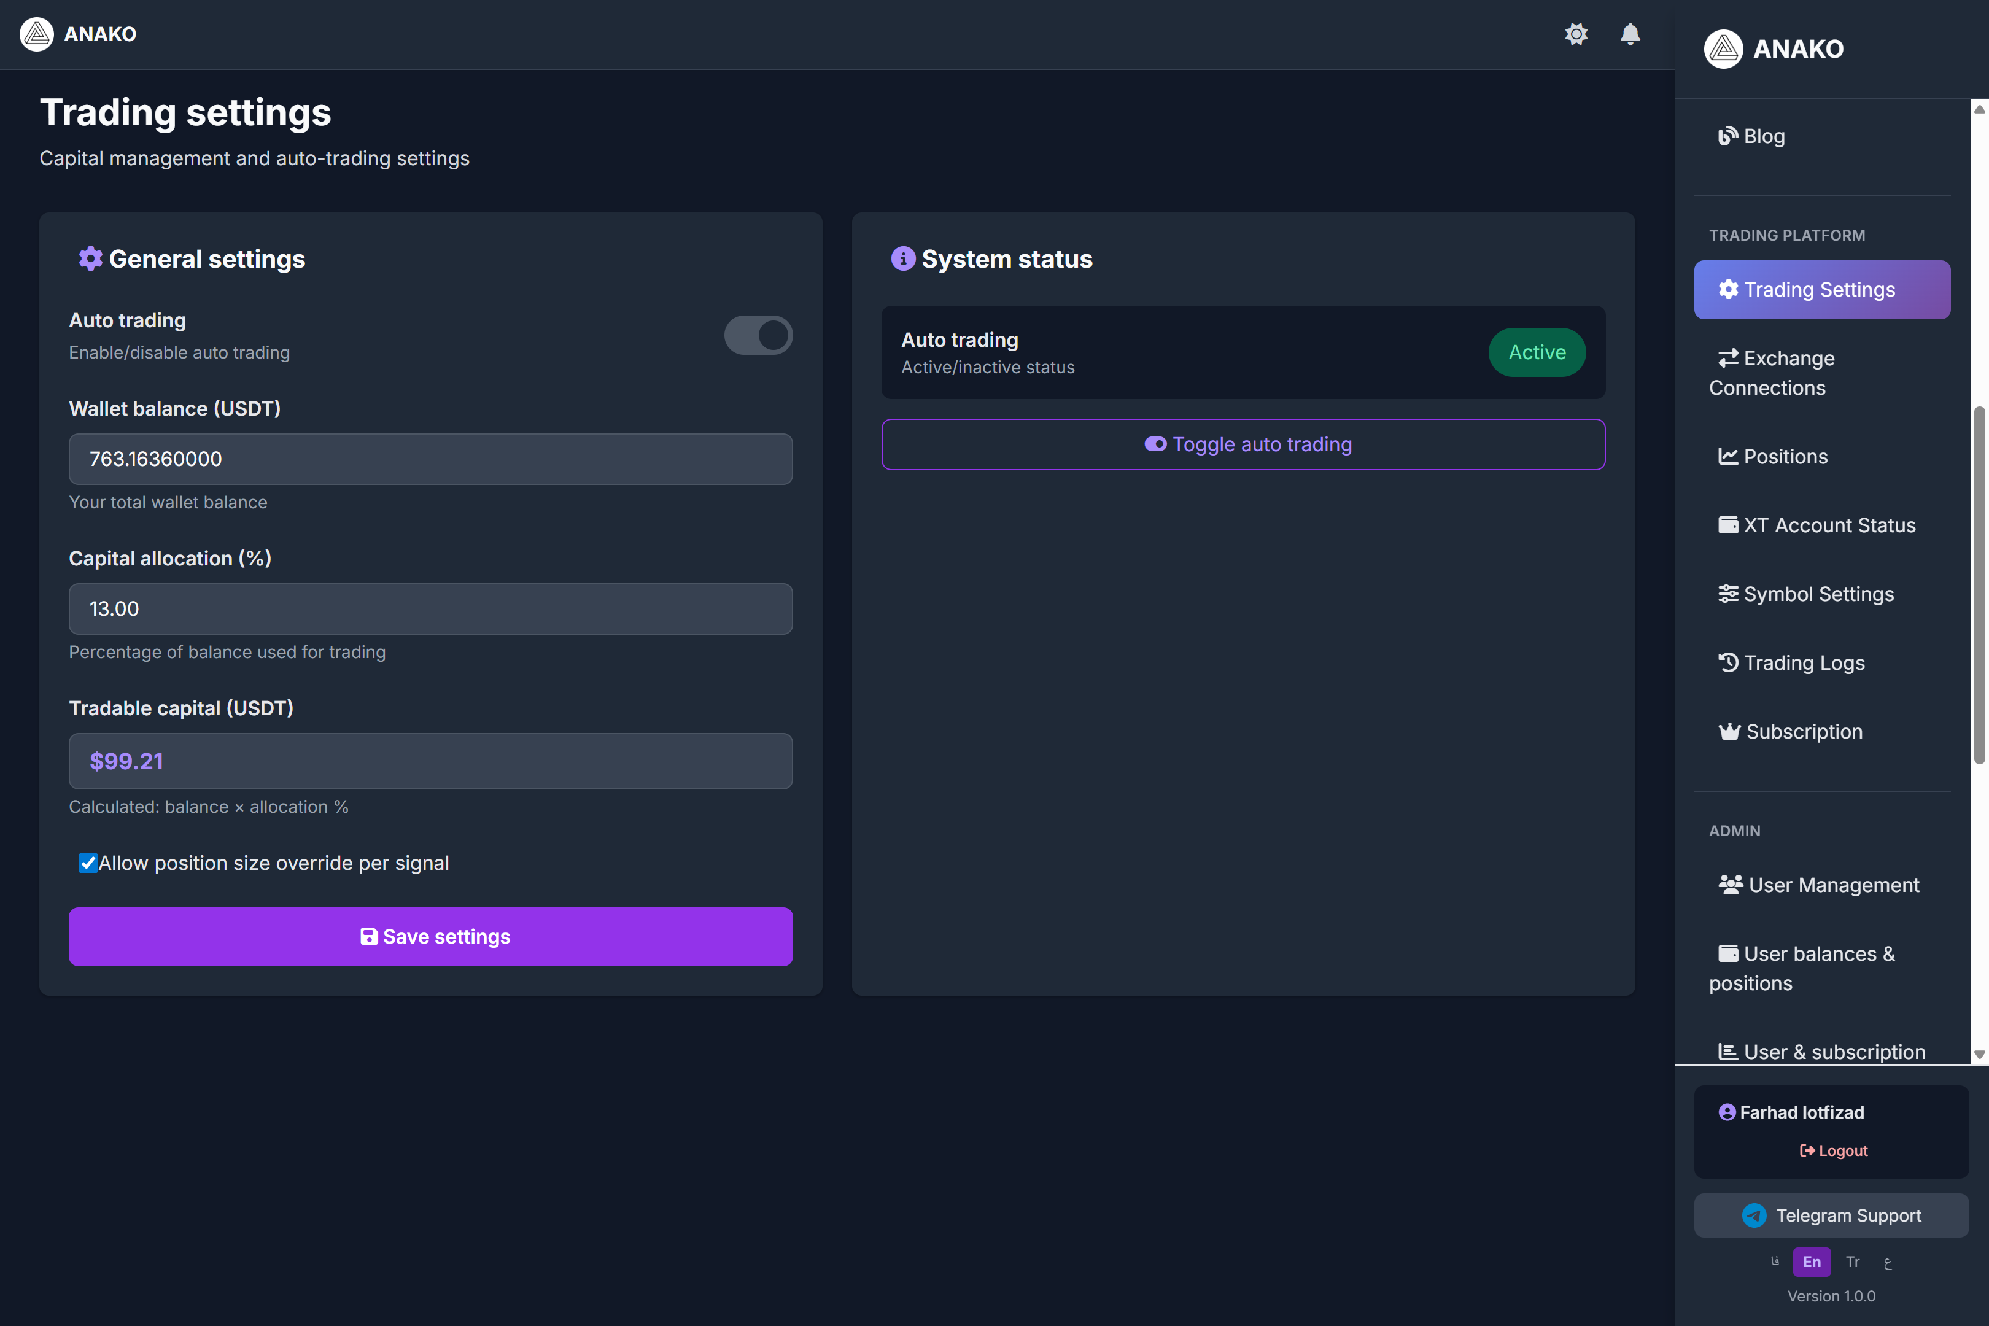The width and height of the screenshot is (1989, 1326).
Task: Enable the Auto trading switch
Action: 758,335
